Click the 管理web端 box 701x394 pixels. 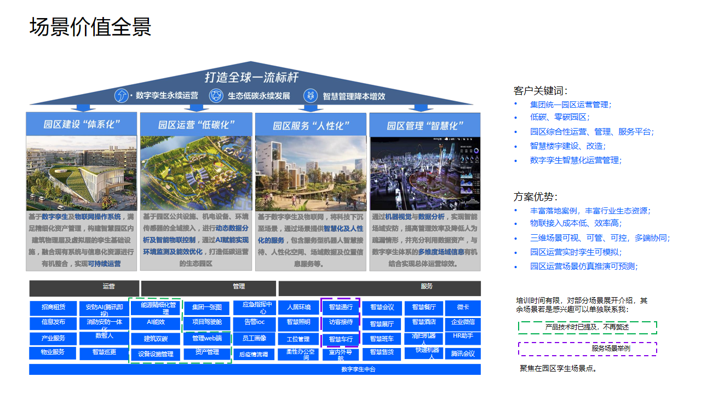tap(207, 339)
